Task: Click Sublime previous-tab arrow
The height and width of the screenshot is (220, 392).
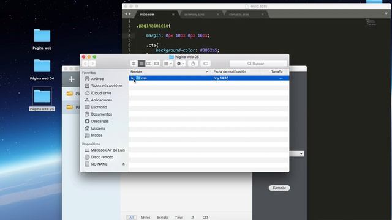Action: pyautogui.click(x=126, y=14)
